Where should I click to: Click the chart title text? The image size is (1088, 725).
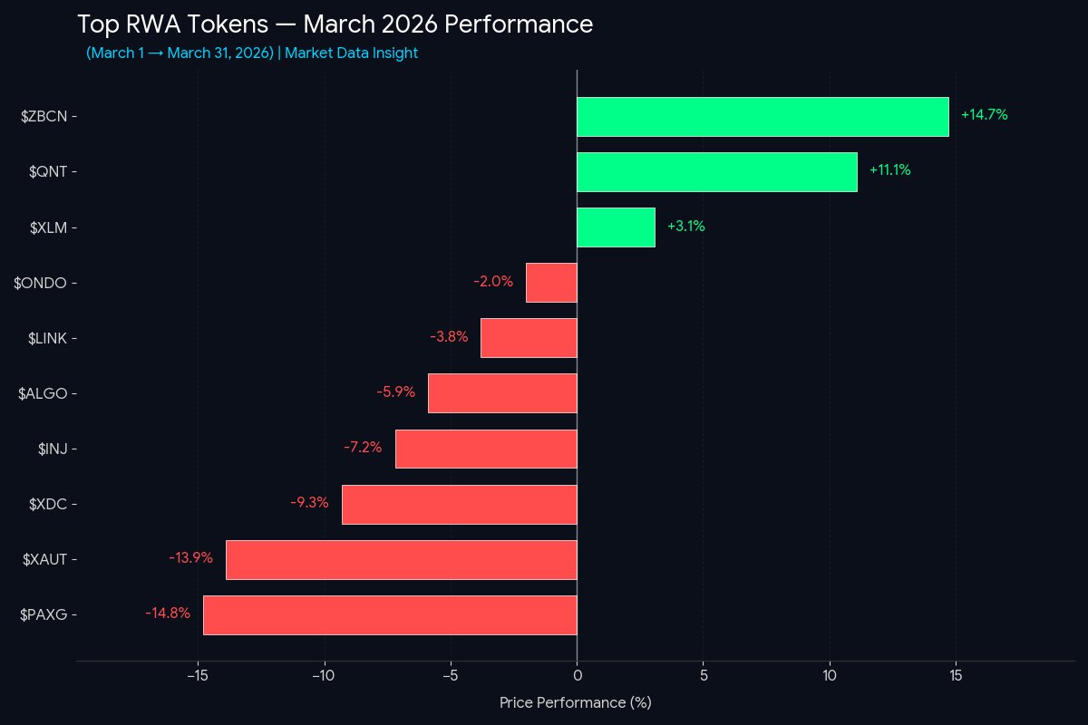335,25
